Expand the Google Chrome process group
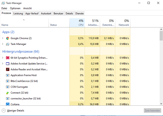Screen dimensions: 163x116 coord(3,38)
